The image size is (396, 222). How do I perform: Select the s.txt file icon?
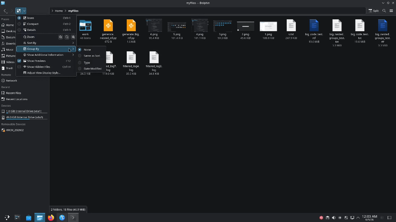(291, 25)
